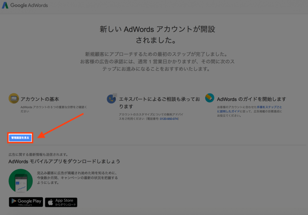Image resolution: width=308 pixels, height=215 pixels.
Task: Click the phone number 0120-950-074 link
Action: tap(169, 119)
